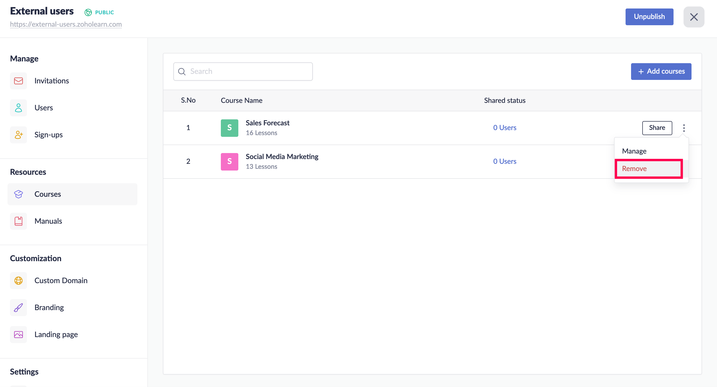Open the external-users.zoholearn.com link
717x387 pixels.
[x=66, y=24]
